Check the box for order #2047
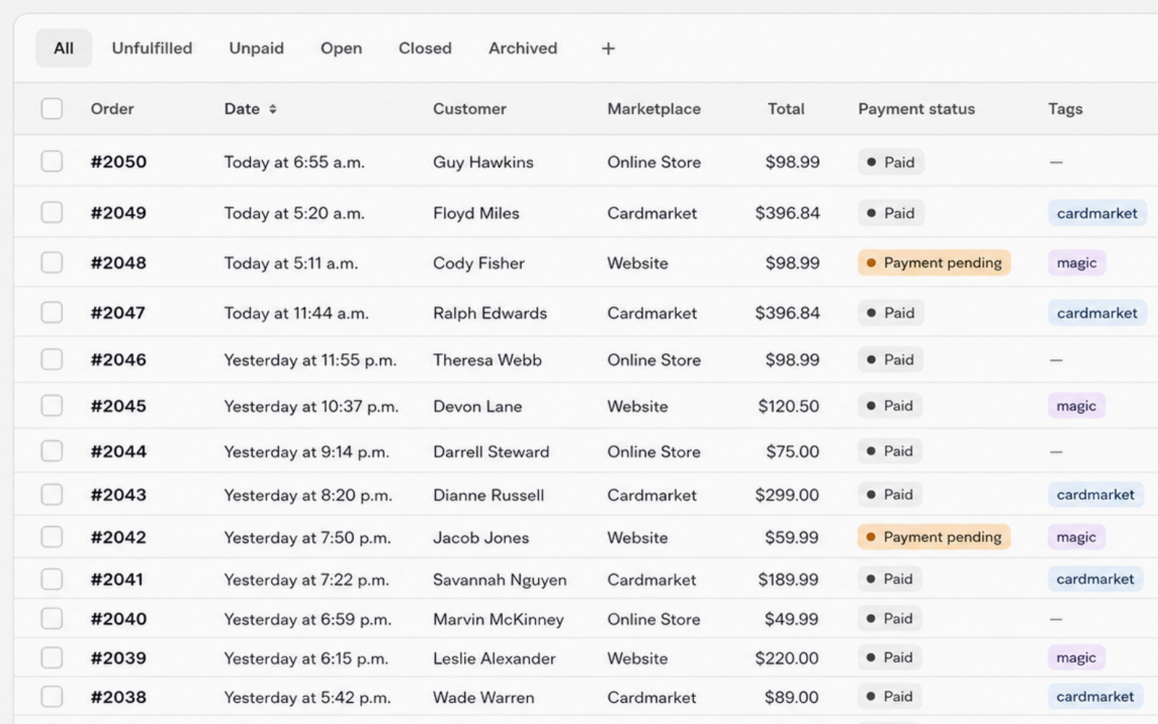 [x=52, y=312]
